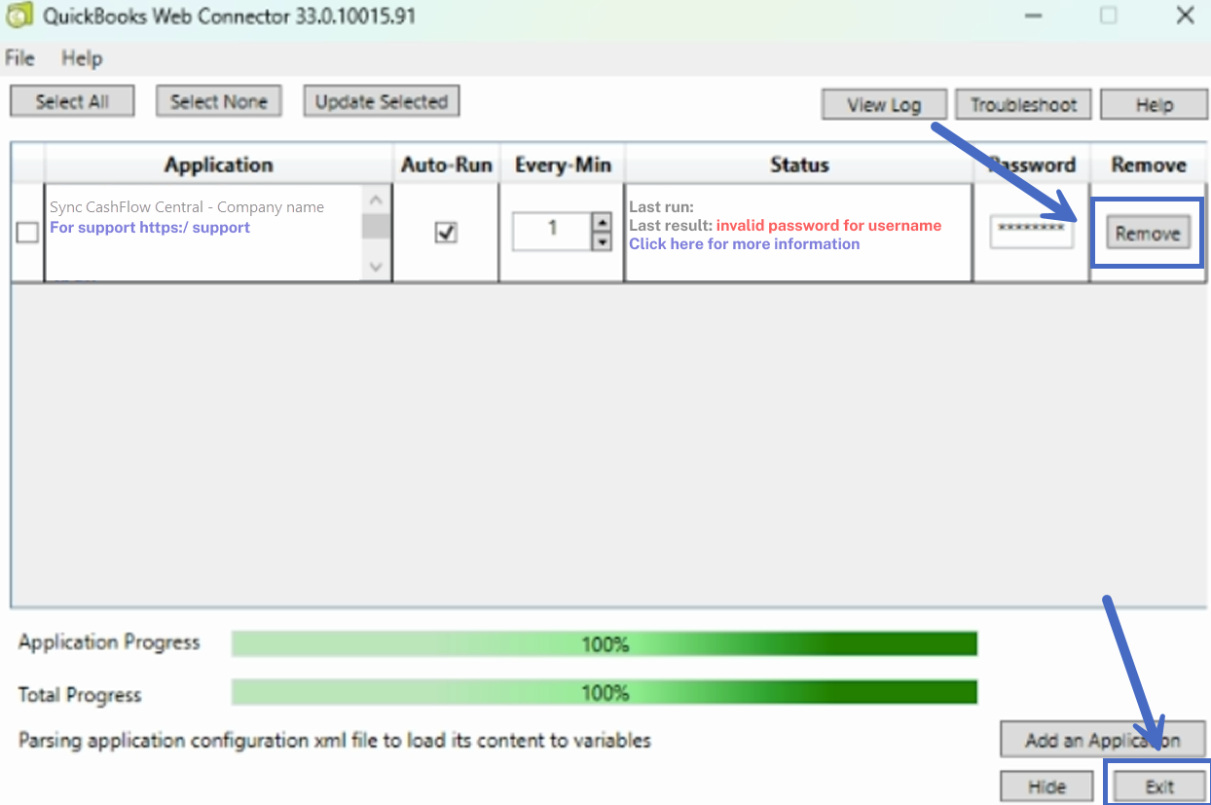Image resolution: width=1211 pixels, height=805 pixels.
Task: Open the Help menu
Action: [x=82, y=58]
